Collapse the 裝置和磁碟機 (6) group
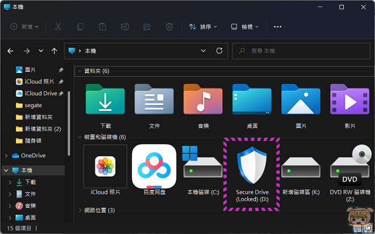This screenshot has width=375, height=234. click(80, 137)
